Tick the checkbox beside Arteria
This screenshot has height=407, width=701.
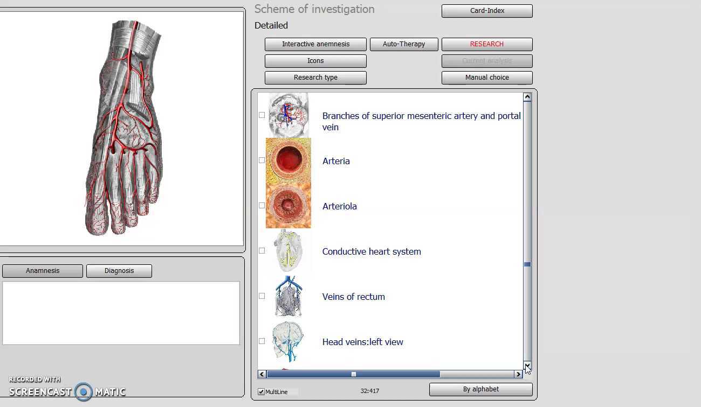[262, 160]
